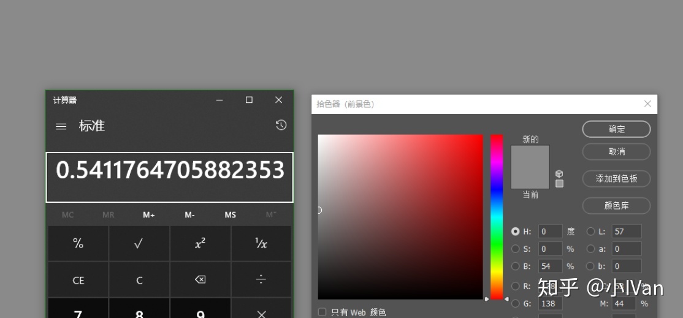
Task: Click the B percent field showing 54
Action: click(550, 267)
